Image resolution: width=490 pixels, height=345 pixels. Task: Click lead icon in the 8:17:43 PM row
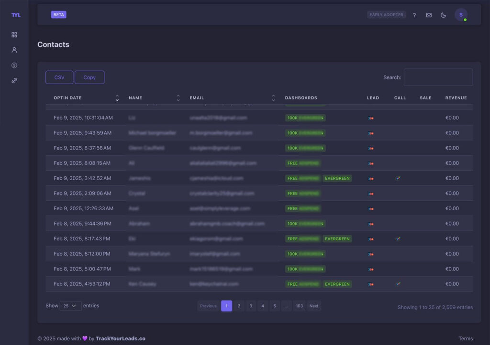pos(371,239)
